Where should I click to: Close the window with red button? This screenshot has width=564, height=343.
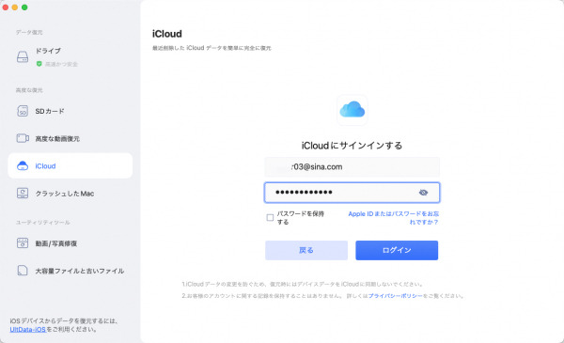click(x=6, y=8)
